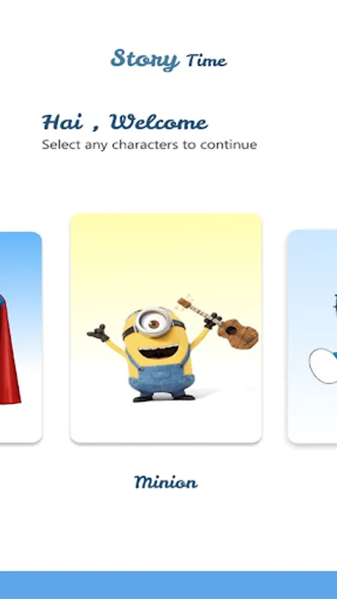The height and width of the screenshot is (599, 337).
Task: Click the Minion's black shoes
Action: point(164,398)
